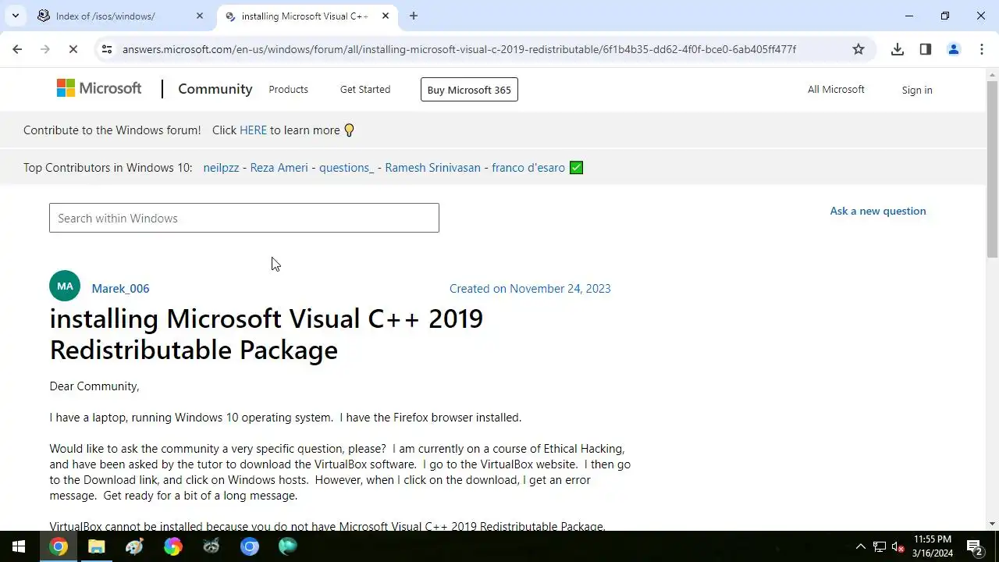999x562 pixels.
Task: Click the page vertical scrollbar thumb
Action: (992, 169)
